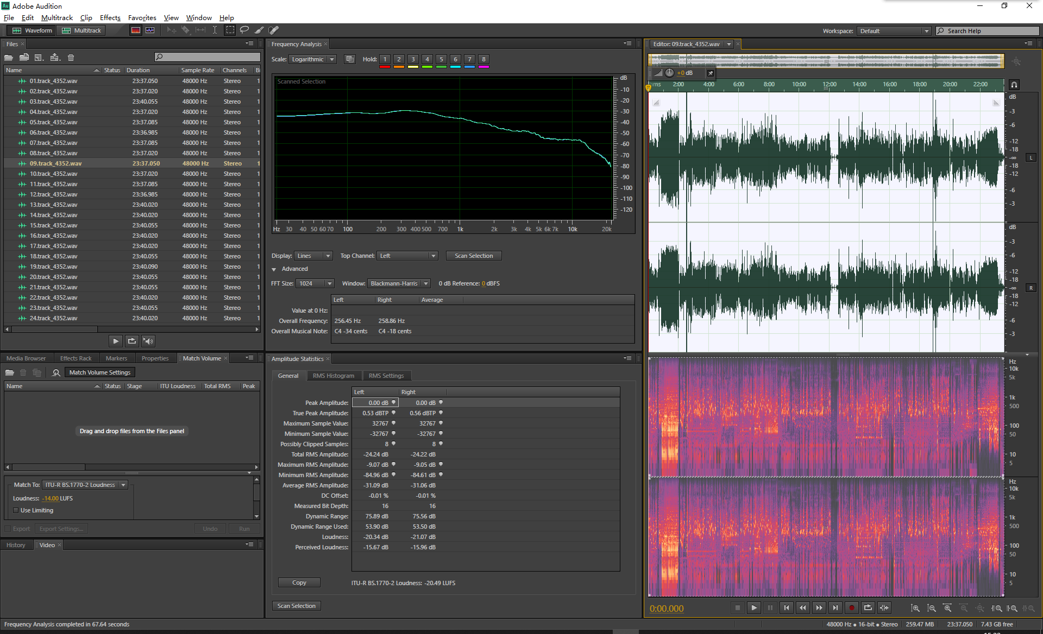Open the Display dropdown showing Lines
This screenshot has width=1043, height=634.
[313, 256]
